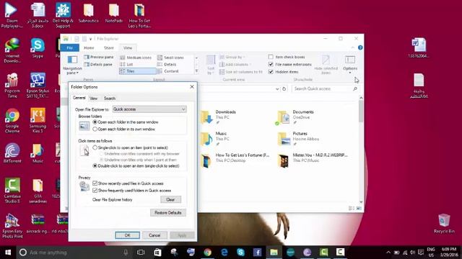Choose Details layout
The height and width of the screenshot is (259, 462).
pyautogui.click(x=167, y=64)
